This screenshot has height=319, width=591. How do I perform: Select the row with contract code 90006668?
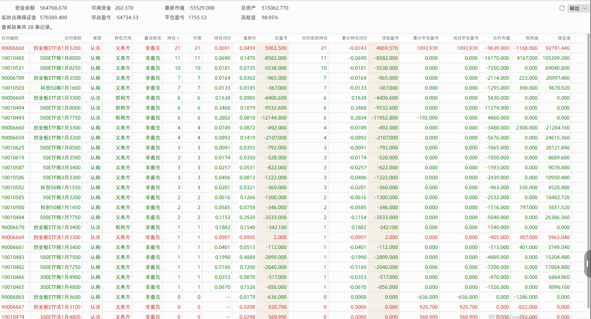[13, 48]
